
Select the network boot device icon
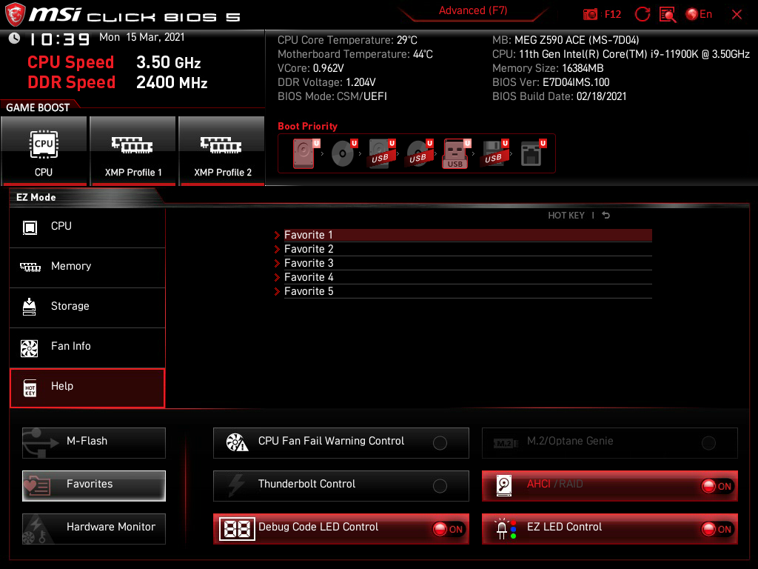[x=533, y=153]
